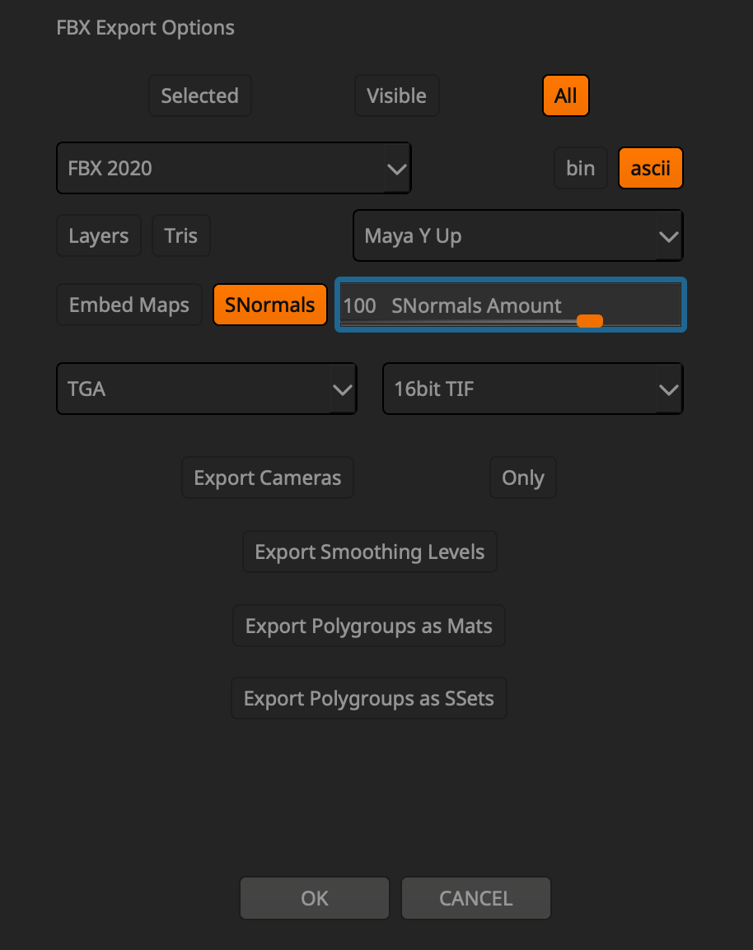Enable Embed Maps option
Viewport: 753px width, 950px height.
pos(129,305)
